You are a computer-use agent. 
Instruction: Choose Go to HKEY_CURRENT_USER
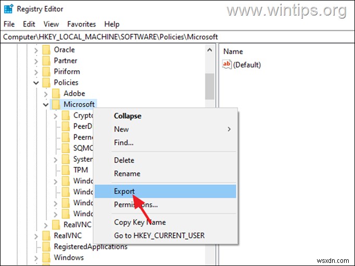[x=166, y=236]
